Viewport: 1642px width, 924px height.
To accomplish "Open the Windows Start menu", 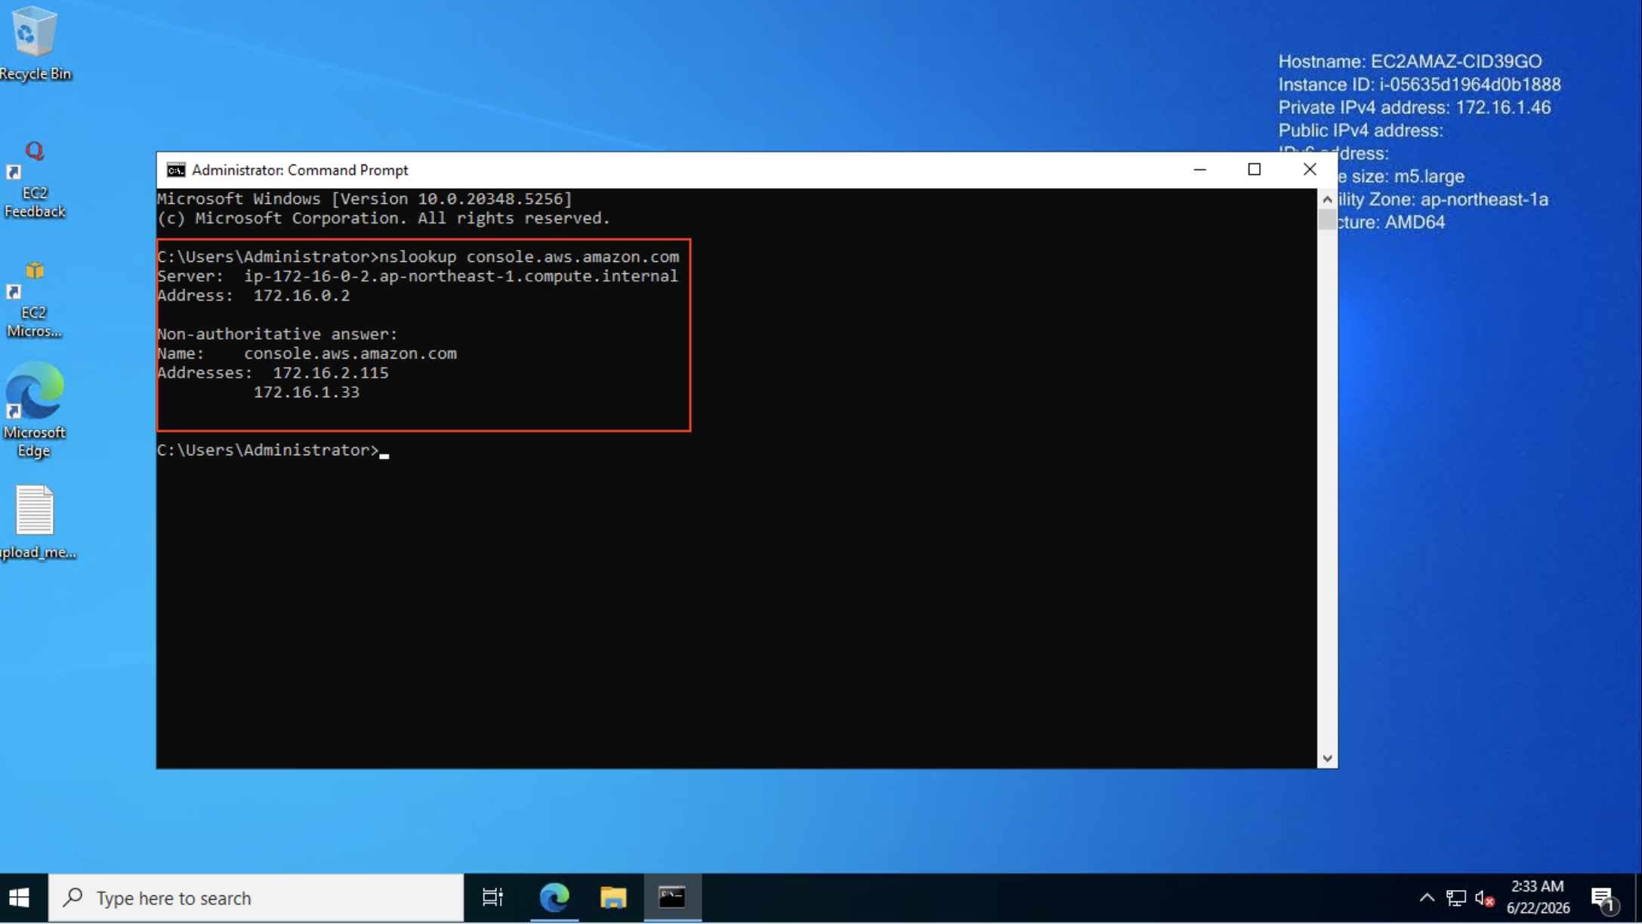I will [x=20, y=898].
